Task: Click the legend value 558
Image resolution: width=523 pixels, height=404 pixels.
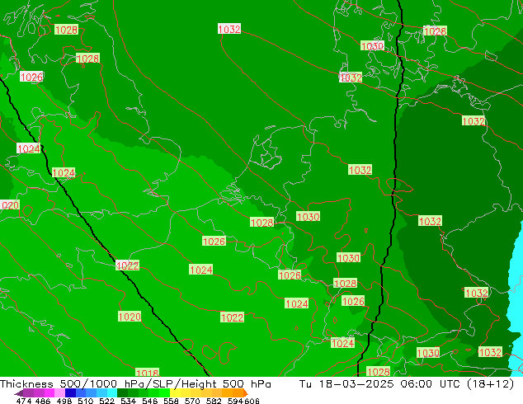Action: click(172, 401)
